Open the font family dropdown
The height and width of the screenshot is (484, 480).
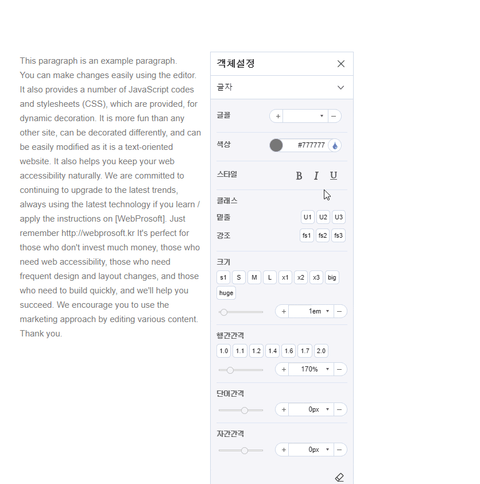(305, 116)
